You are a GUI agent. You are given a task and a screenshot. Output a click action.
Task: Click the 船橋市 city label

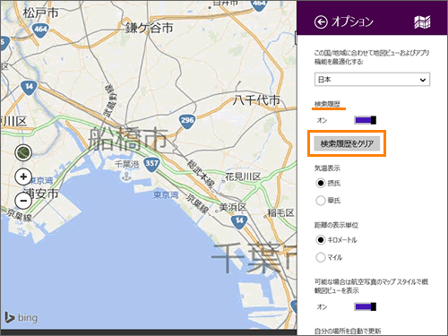(x=128, y=138)
